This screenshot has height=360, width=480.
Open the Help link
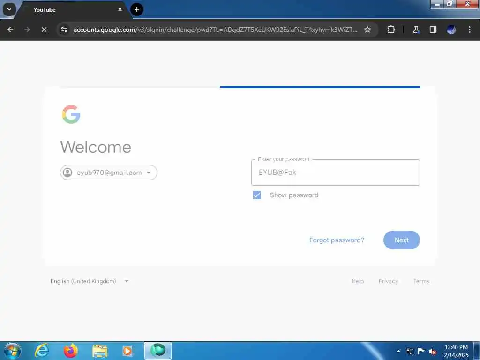pos(358,281)
